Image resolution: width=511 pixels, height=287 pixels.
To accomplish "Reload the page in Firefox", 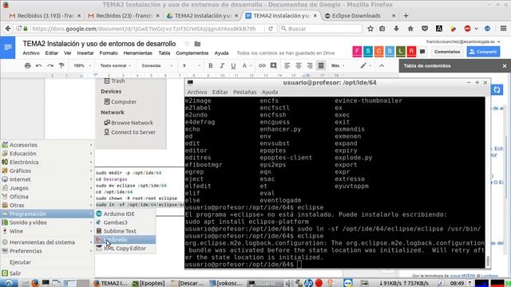I will coord(271,29).
